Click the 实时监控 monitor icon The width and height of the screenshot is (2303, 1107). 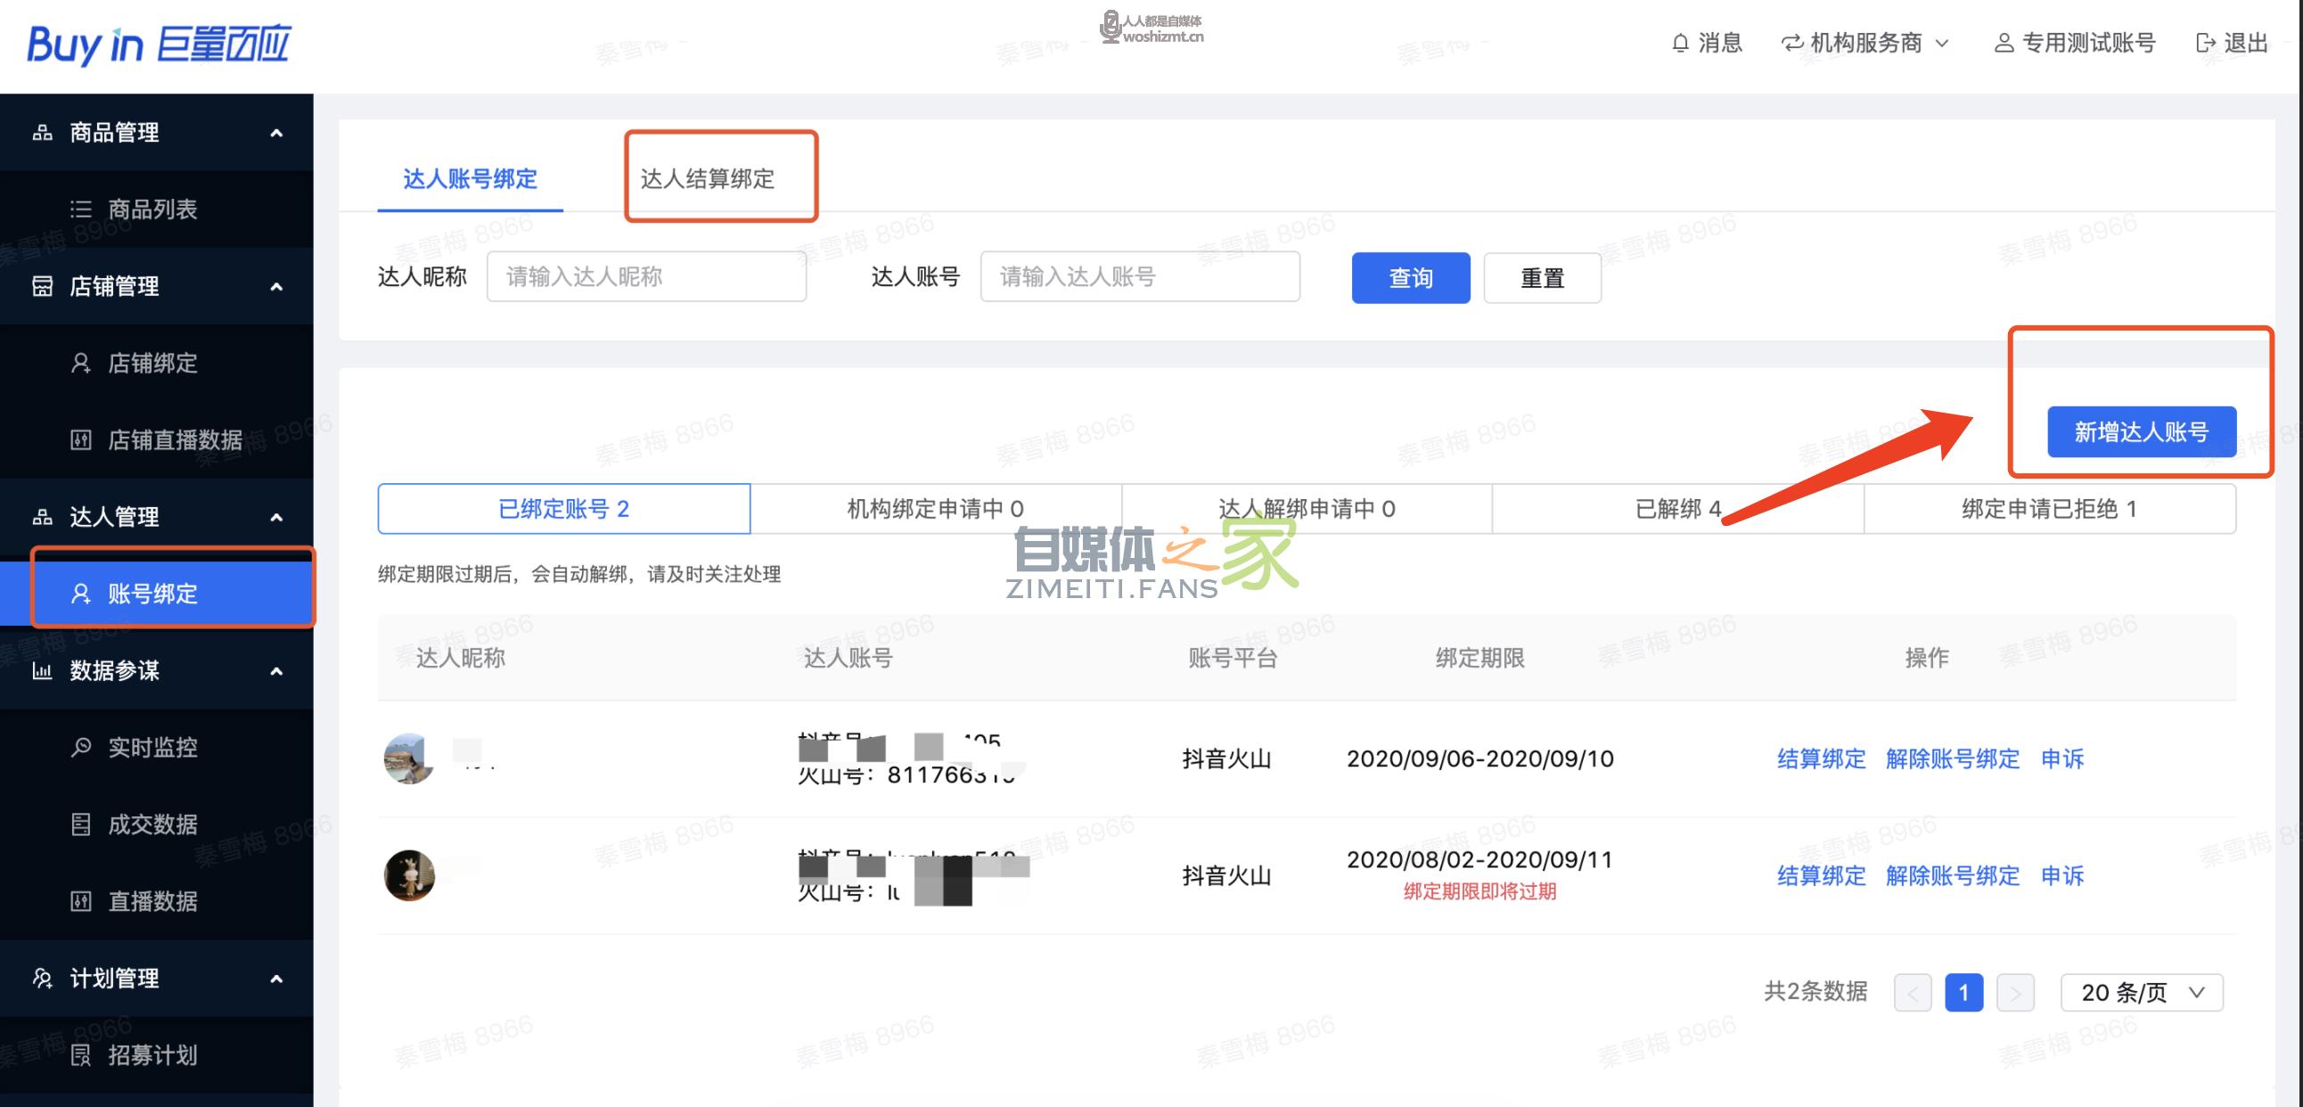coord(80,747)
